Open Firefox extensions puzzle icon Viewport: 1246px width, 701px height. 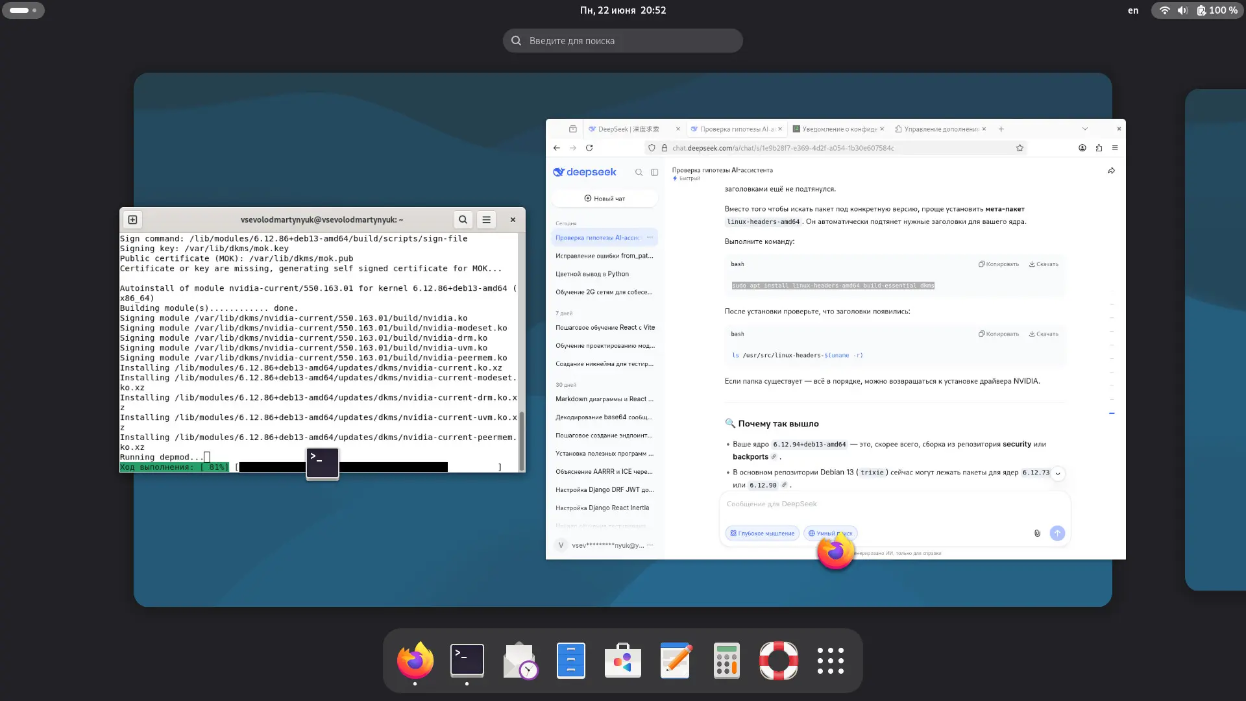[1099, 148]
